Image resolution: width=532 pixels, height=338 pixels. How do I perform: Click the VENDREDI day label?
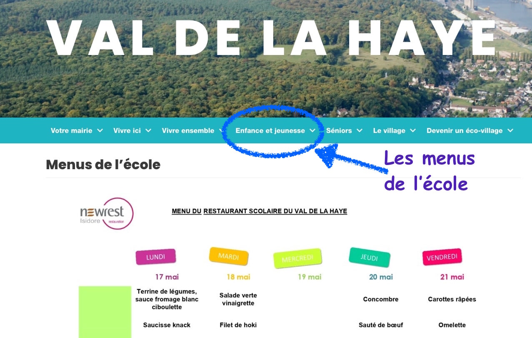[x=442, y=257]
